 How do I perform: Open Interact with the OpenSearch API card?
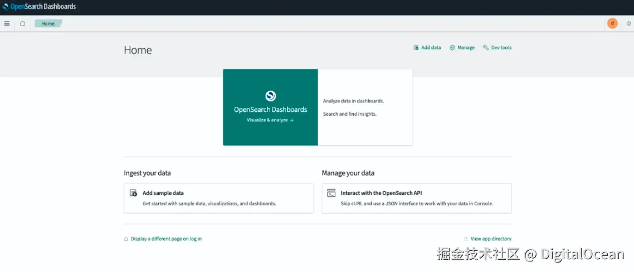pyautogui.click(x=417, y=198)
